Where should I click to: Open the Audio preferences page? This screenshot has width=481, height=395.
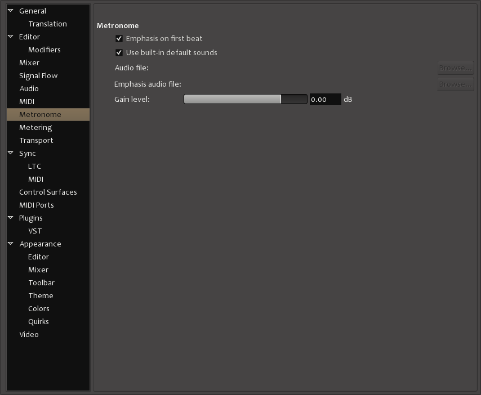tap(29, 88)
